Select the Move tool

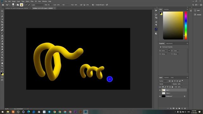[2, 11]
